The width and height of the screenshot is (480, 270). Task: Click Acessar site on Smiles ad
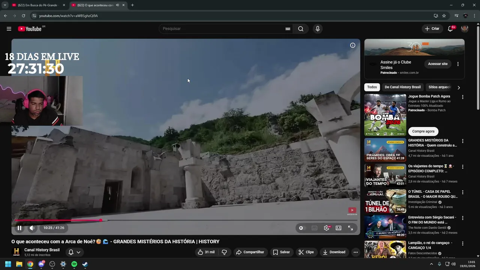click(x=438, y=64)
